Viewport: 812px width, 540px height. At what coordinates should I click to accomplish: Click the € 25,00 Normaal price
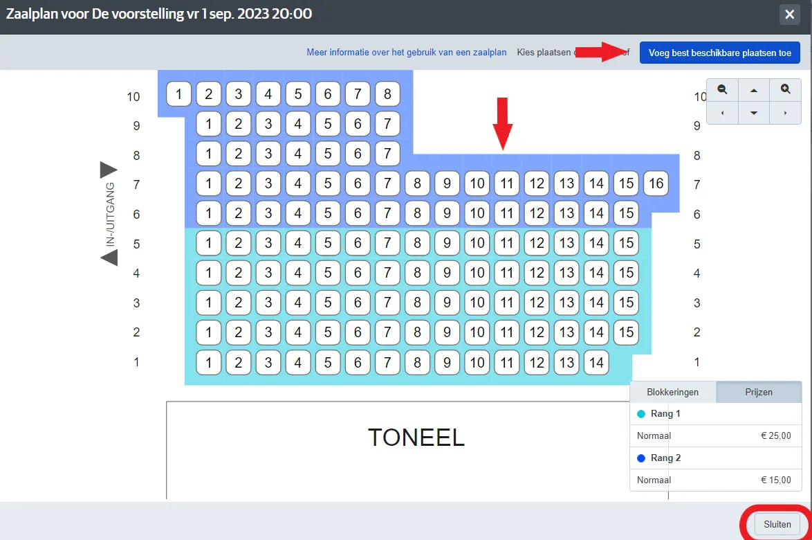tap(776, 436)
